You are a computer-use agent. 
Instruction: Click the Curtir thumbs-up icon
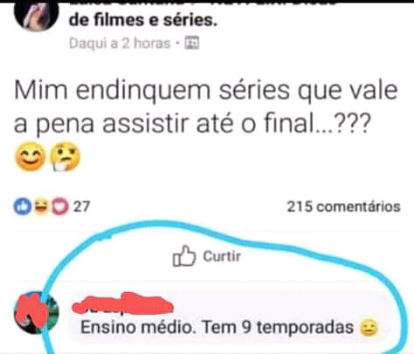pos(184,256)
